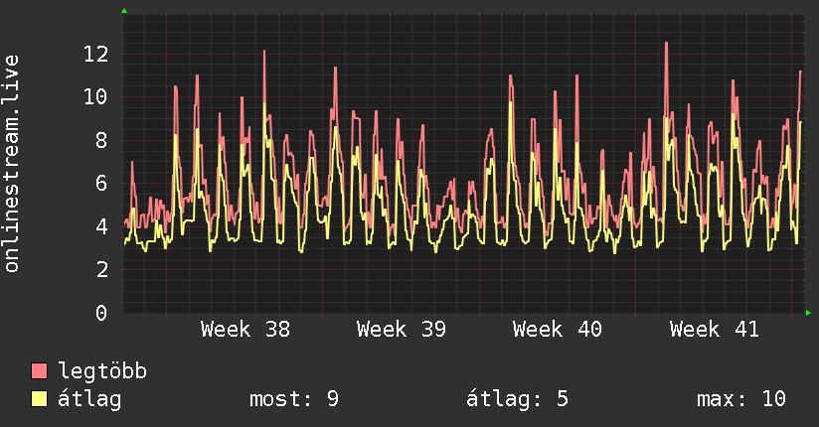Click the 'most: 9' current value
819x427 pixels.
pos(294,399)
